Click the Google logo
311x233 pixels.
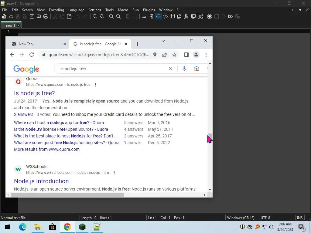coord(26,69)
